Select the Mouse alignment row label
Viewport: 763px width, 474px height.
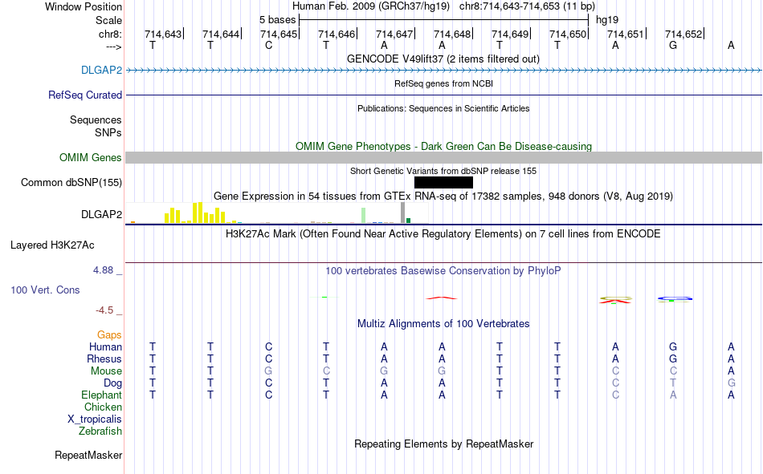(106, 371)
